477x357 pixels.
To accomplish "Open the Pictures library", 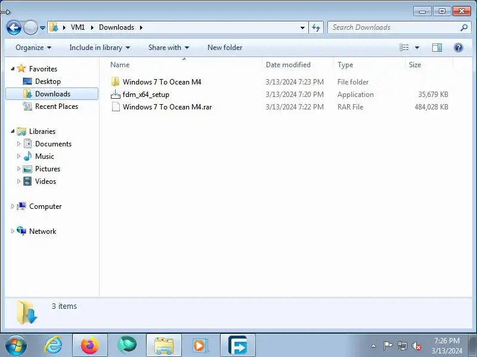I will (x=48, y=169).
